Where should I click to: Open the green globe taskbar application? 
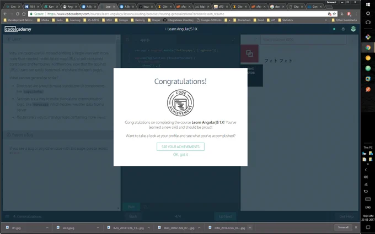pos(368,68)
